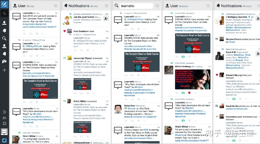
Task: Retweet first-column 'ENDING SOON' tweet
Action: 31,102
